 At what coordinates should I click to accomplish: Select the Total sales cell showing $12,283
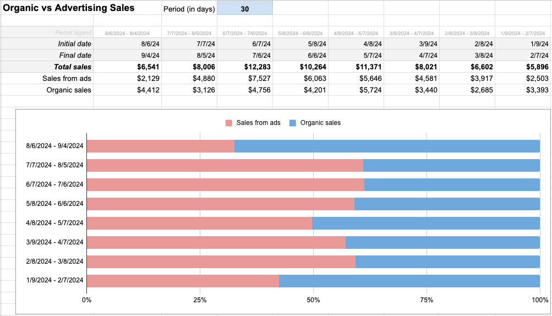(245, 67)
